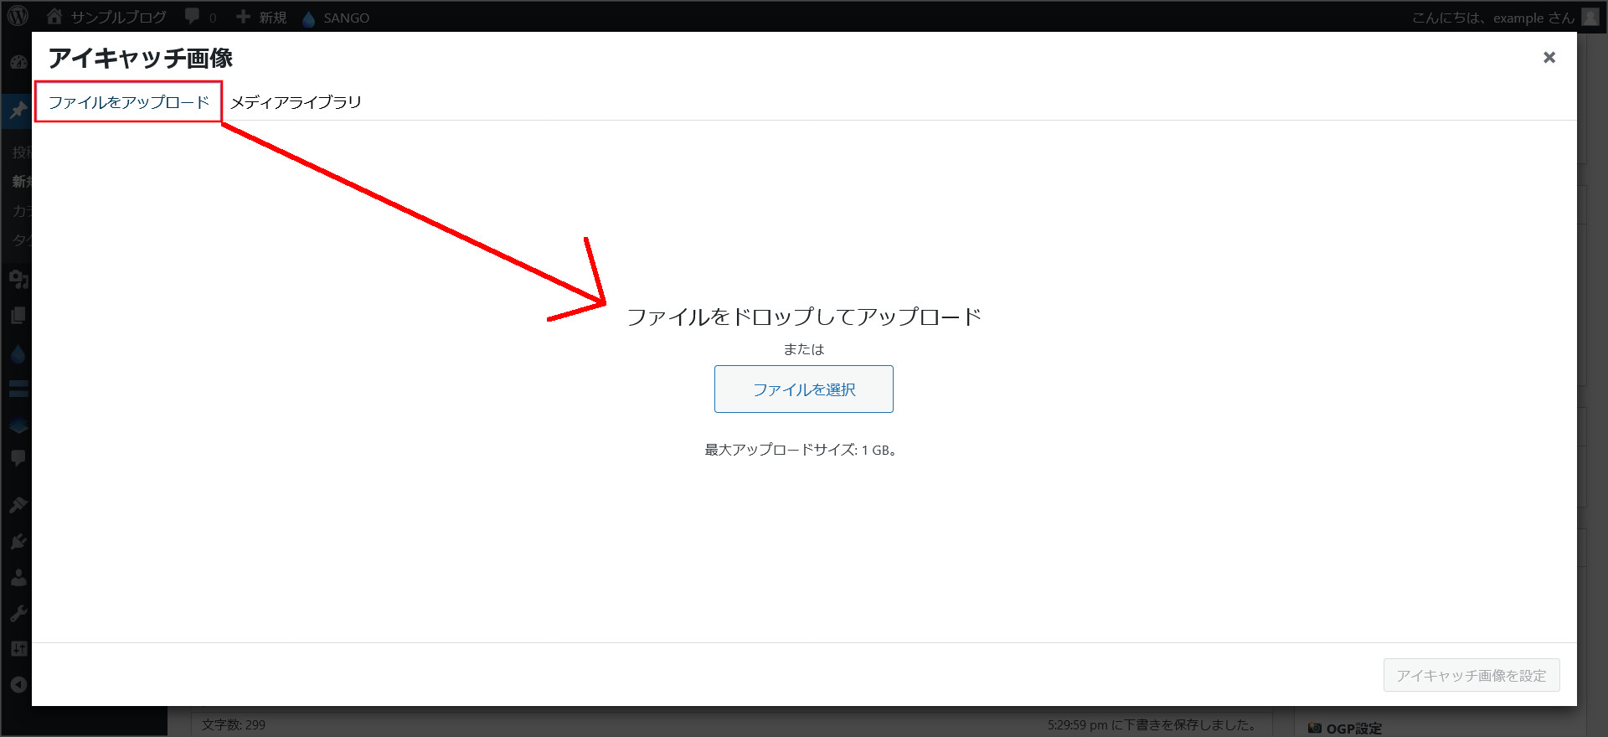Open Media from the sidebar icon
The width and height of the screenshot is (1608, 737).
pos(18,279)
